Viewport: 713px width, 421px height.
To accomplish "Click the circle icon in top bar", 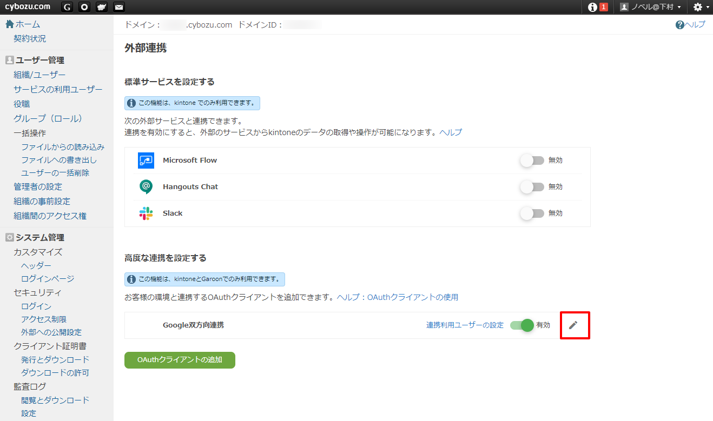I will click(84, 7).
